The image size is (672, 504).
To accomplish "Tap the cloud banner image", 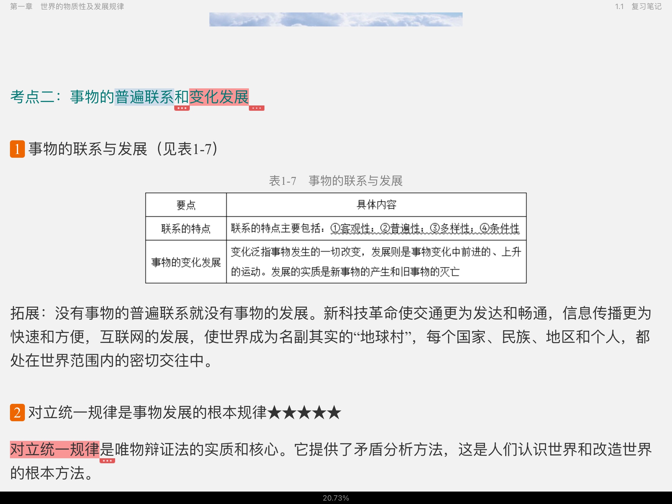I will [336, 19].
